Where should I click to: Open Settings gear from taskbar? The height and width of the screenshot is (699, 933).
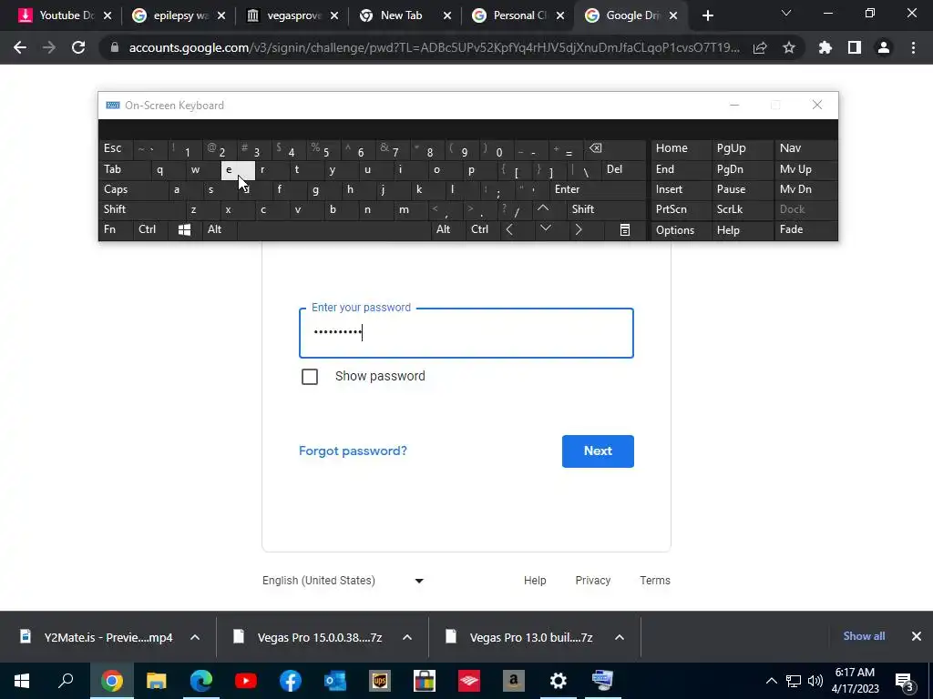coord(559,681)
